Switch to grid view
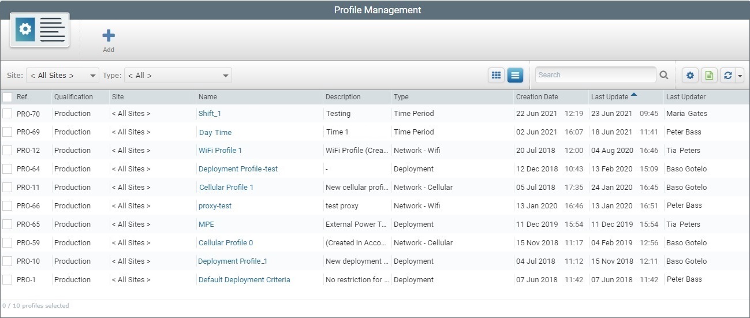 point(496,75)
